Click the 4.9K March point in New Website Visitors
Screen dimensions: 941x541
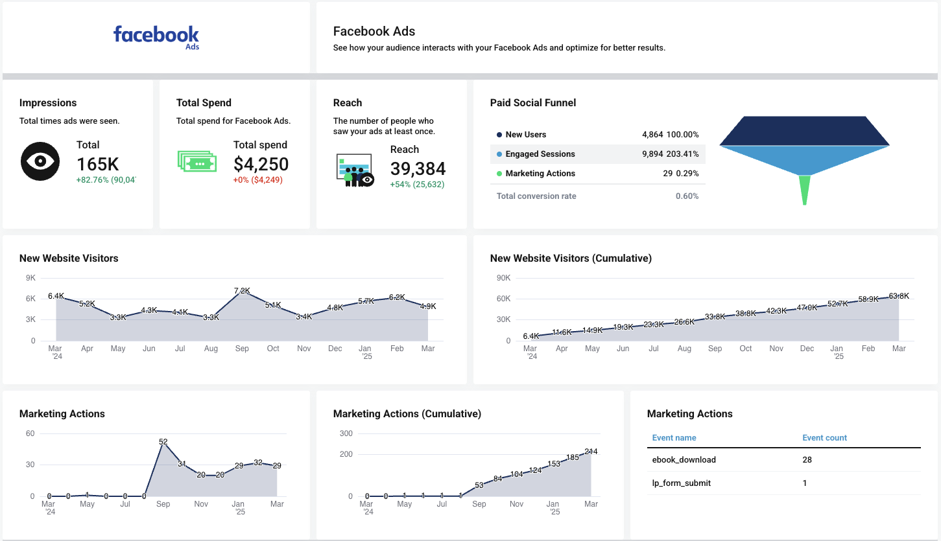click(428, 306)
